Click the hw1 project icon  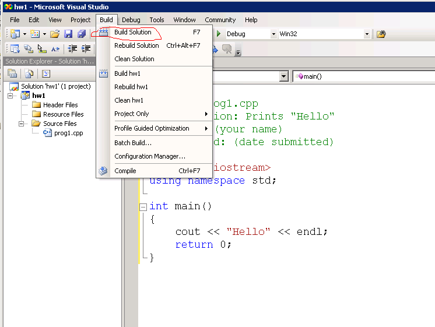click(25, 96)
